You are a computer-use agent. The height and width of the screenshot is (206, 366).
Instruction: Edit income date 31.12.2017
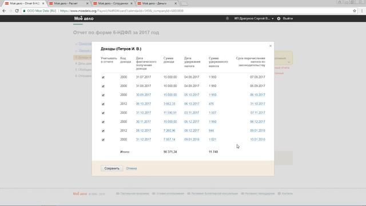click(144, 140)
